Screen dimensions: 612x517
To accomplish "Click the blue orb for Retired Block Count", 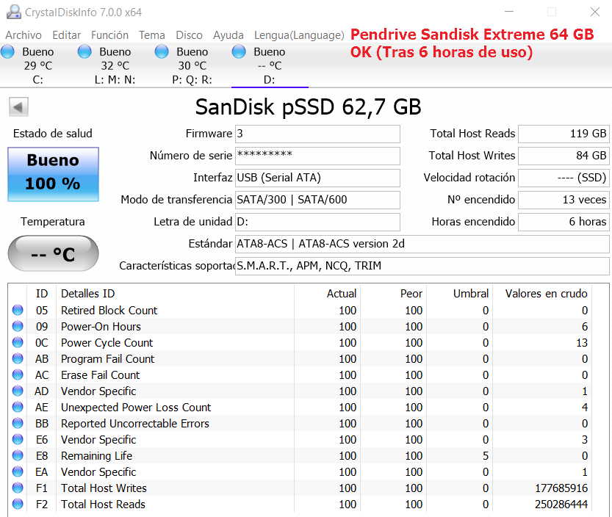I will tap(18, 310).
